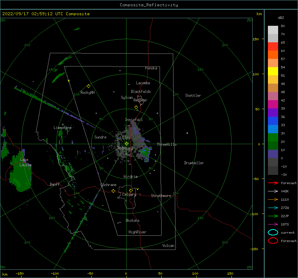Click the RedDeer city label
The height and width of the screenshot is (278, 298).
[140, 100]
